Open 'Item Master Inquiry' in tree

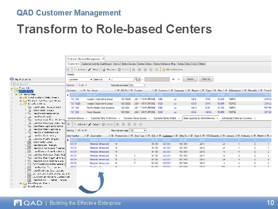pyautogui.click(x=44, y=110)
